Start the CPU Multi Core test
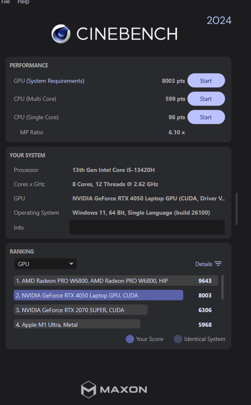 206,99
